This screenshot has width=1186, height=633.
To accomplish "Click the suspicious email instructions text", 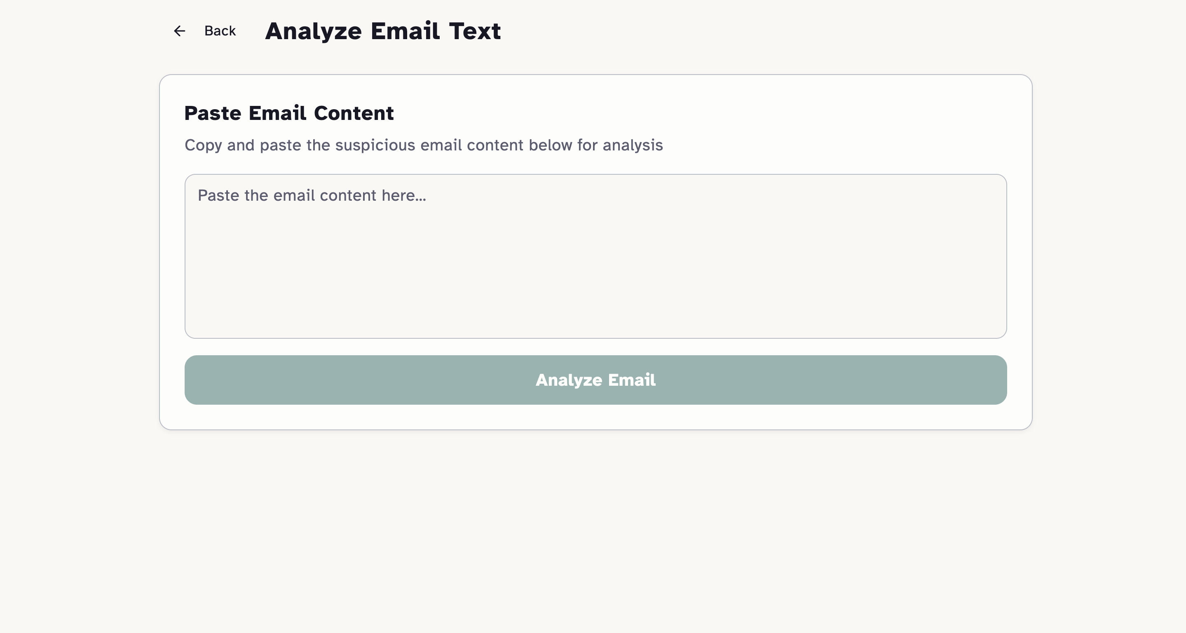I will [x=423, y=145].
